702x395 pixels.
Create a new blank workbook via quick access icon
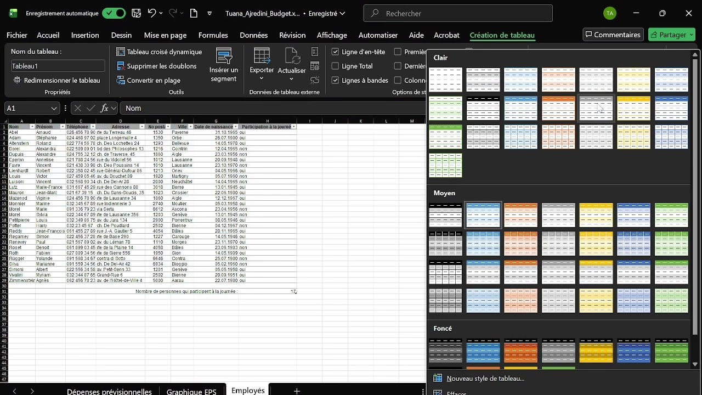tap(194, 13)
